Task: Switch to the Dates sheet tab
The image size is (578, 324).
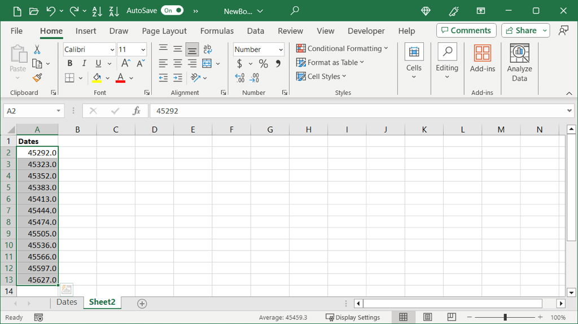Action: (x=67, y=303)
